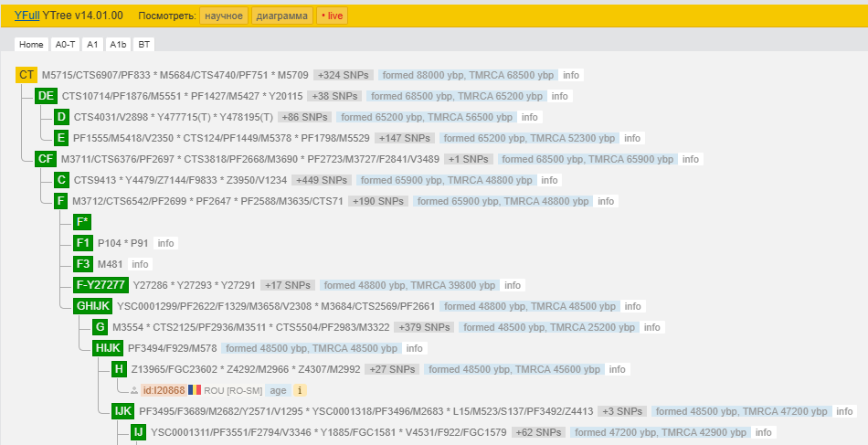Screen dimensions: 868x445
Task: Open the GHIJK haplogroup node
Action: pyautogui.click(x=93, y=307)
